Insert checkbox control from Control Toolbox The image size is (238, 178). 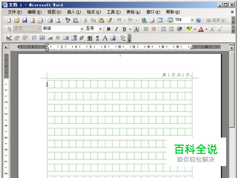34,38
